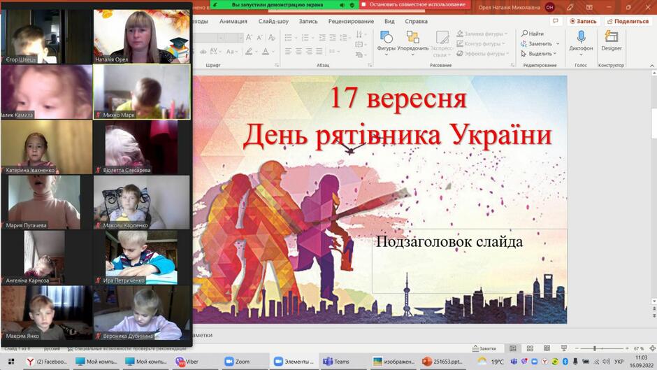Click the 67 % zoom level

click(639, 348)
